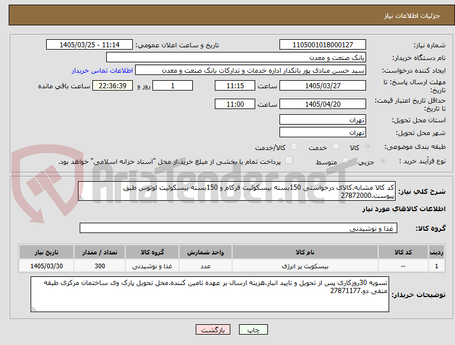Image resolution: width=455 pixels, height=345 pixels.
Task: Click the price validity date 1405/04/20
Action: point(323,104)
